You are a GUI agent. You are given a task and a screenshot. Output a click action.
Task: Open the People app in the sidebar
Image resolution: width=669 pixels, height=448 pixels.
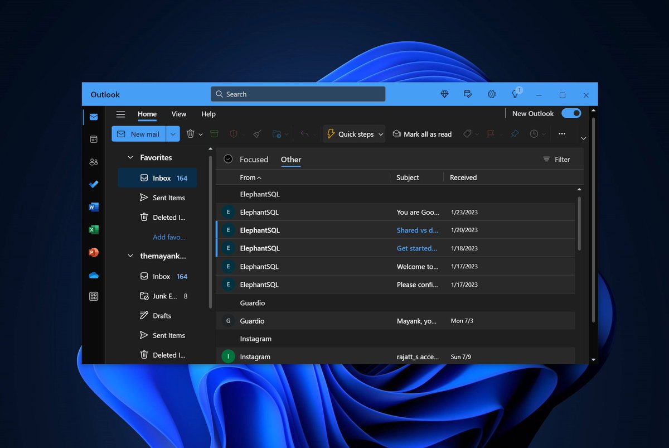click(x=94, y=162)
